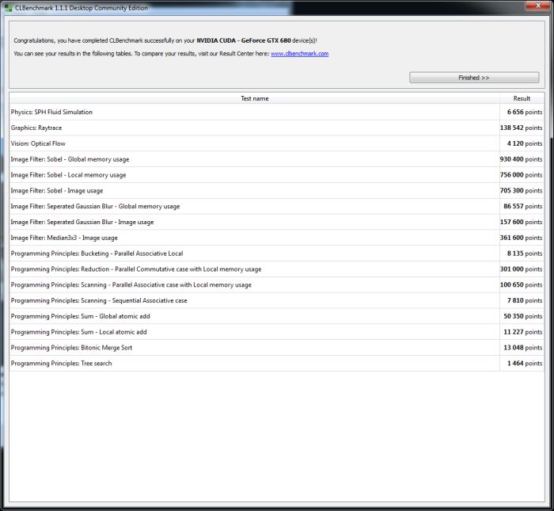Click the 50 350 points result
The width and height of the screenshot is (554, 511).
click(523, 316)
